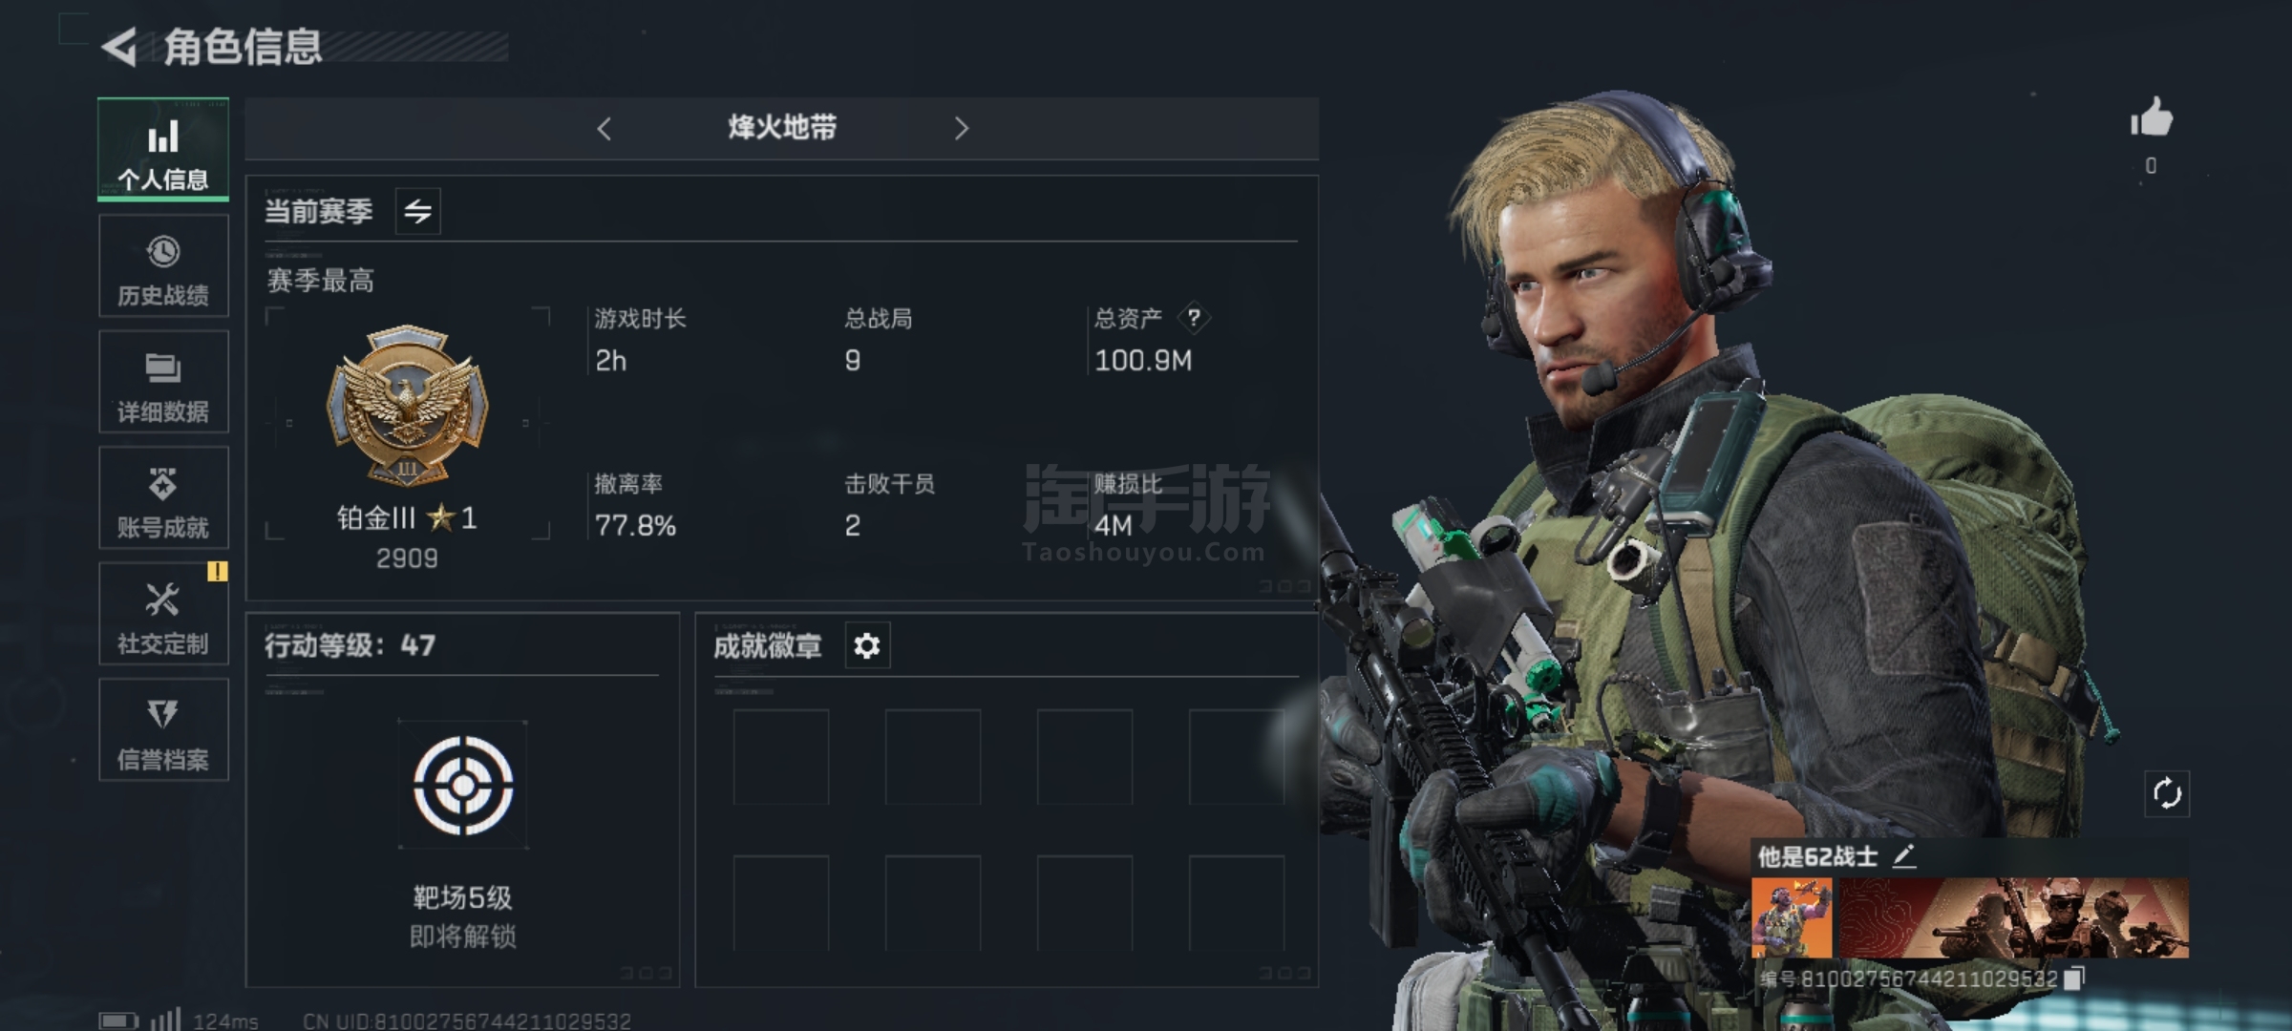Edit the 他是62战士 nickname
Screen dimensions: 2292x1031
pos(1903,856)
